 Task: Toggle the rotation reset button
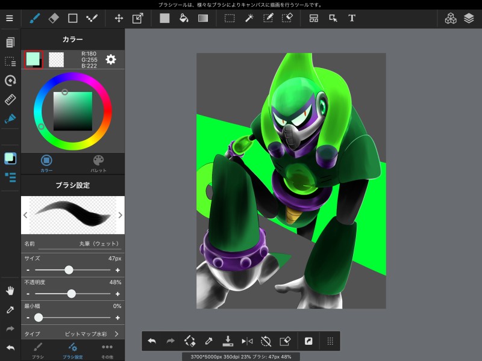tap(266, 341)
